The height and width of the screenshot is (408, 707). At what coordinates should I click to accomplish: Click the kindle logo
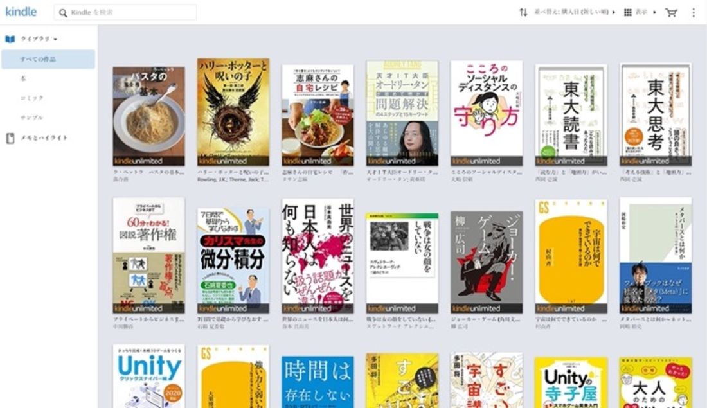point(21,11)
